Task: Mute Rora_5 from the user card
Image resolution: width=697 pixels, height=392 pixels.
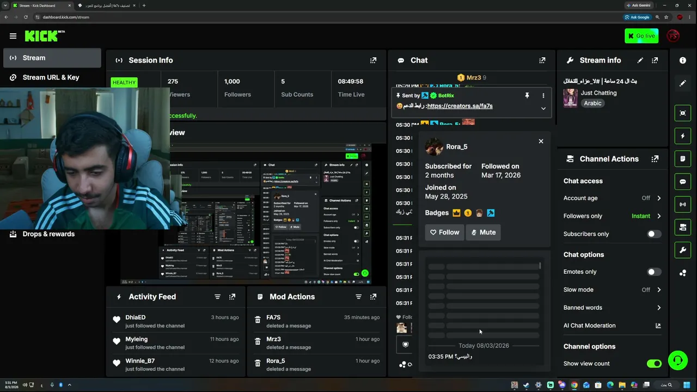Action: click(483, 232)
